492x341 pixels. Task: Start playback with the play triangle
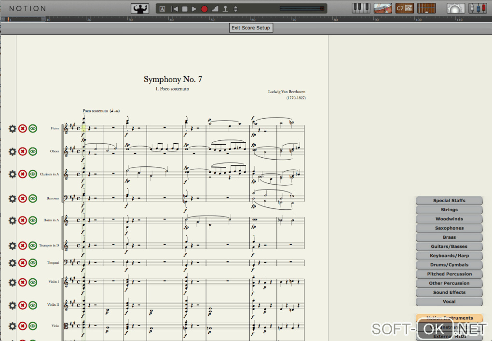[194, 9]
